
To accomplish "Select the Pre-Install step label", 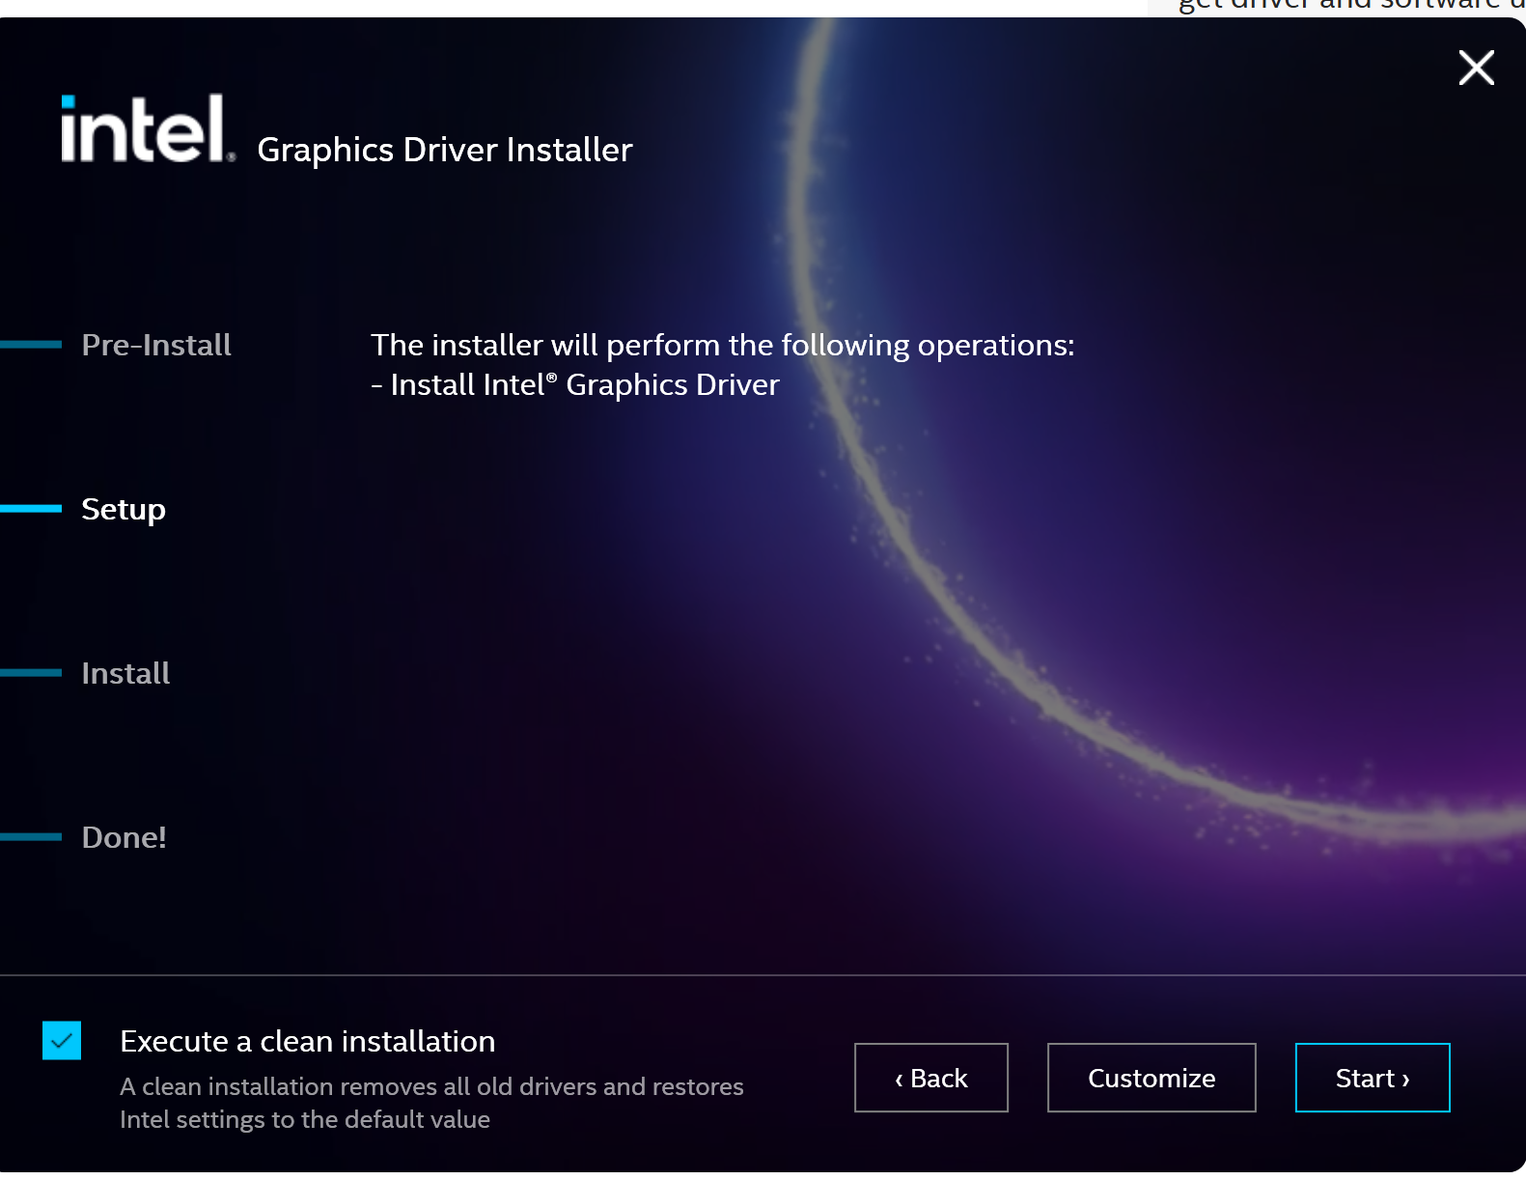I will click(x=156, y=345).
